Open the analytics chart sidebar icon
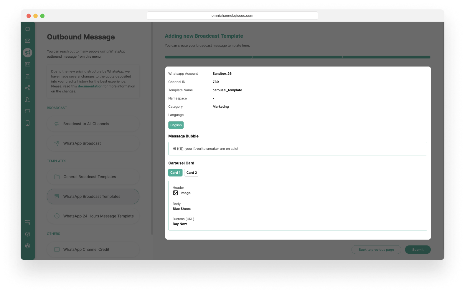Viewport: 465px width, 292px height. [28, 76]
